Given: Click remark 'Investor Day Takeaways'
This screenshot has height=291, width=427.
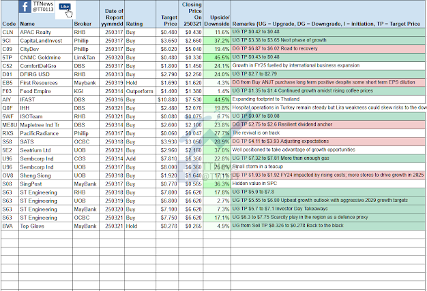Looking at the screenshot, I should click(301, 209).
